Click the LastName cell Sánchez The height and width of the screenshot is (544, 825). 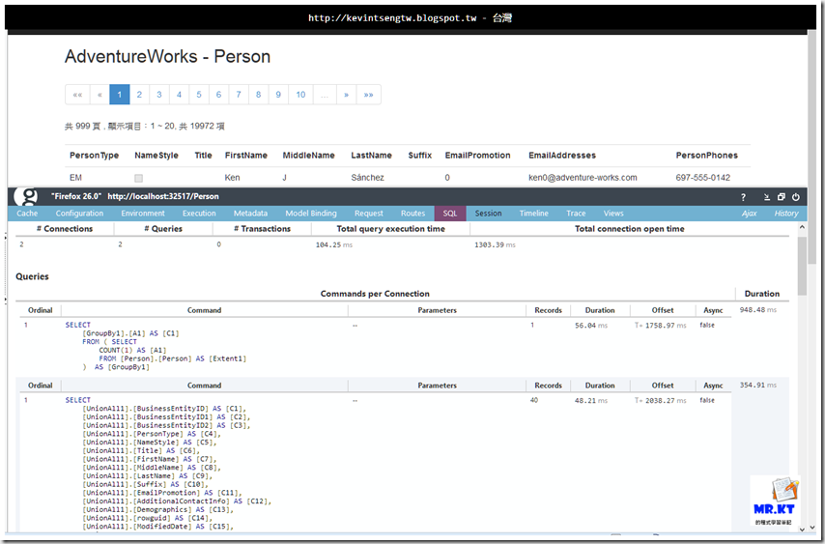[367, 177]
